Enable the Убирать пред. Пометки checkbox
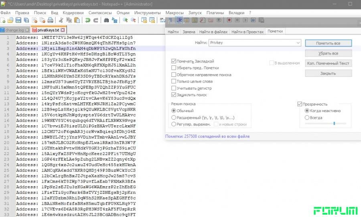Viewport: 361px width, 217px height. [x=174, y=68]
